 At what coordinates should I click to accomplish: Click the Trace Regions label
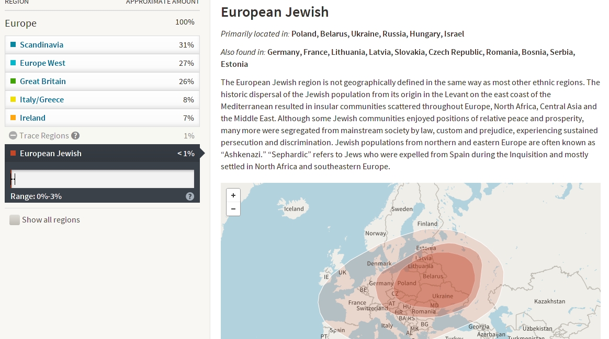(x=44, y=136)
